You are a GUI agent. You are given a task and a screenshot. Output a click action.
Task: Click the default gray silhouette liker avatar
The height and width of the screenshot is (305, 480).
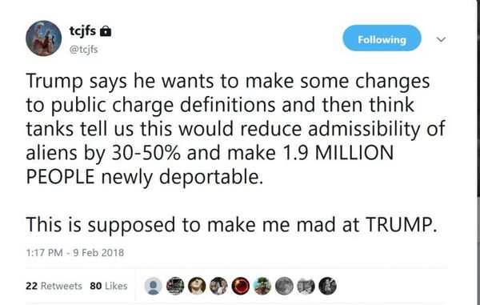[153, 286]
